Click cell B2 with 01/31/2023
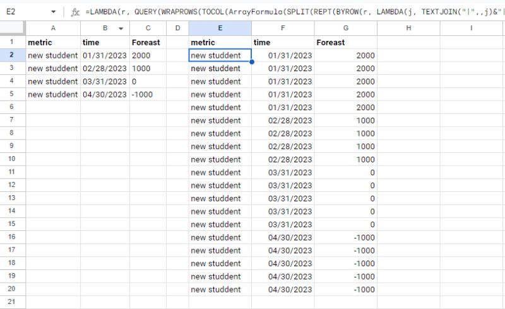The height and width of the screenshot is (309, 505). point(105,55)
